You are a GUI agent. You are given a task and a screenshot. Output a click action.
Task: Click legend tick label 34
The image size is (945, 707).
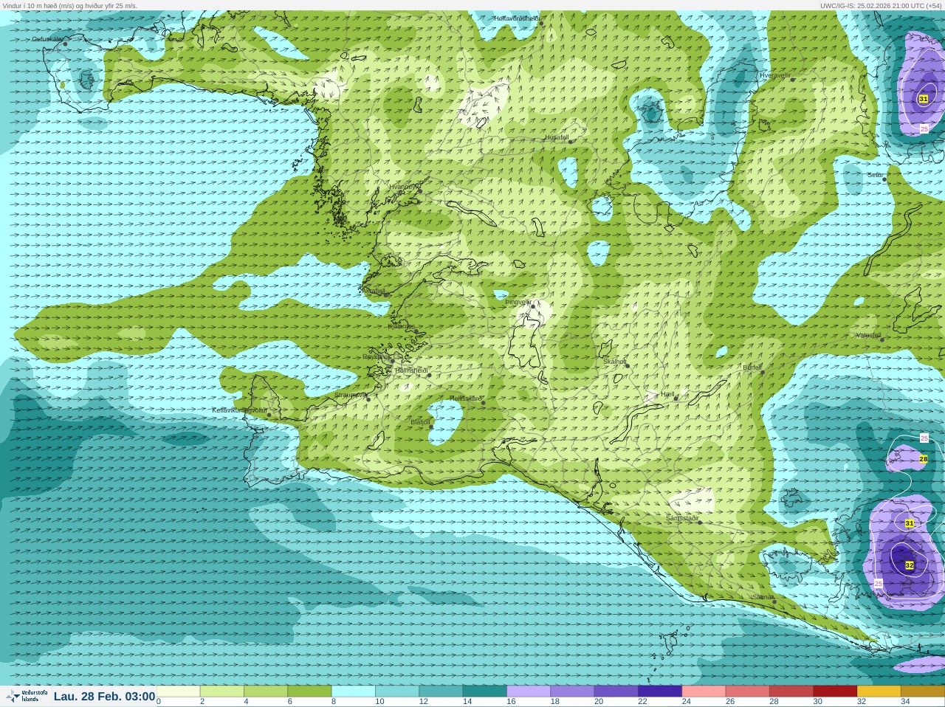coord(905,702)
